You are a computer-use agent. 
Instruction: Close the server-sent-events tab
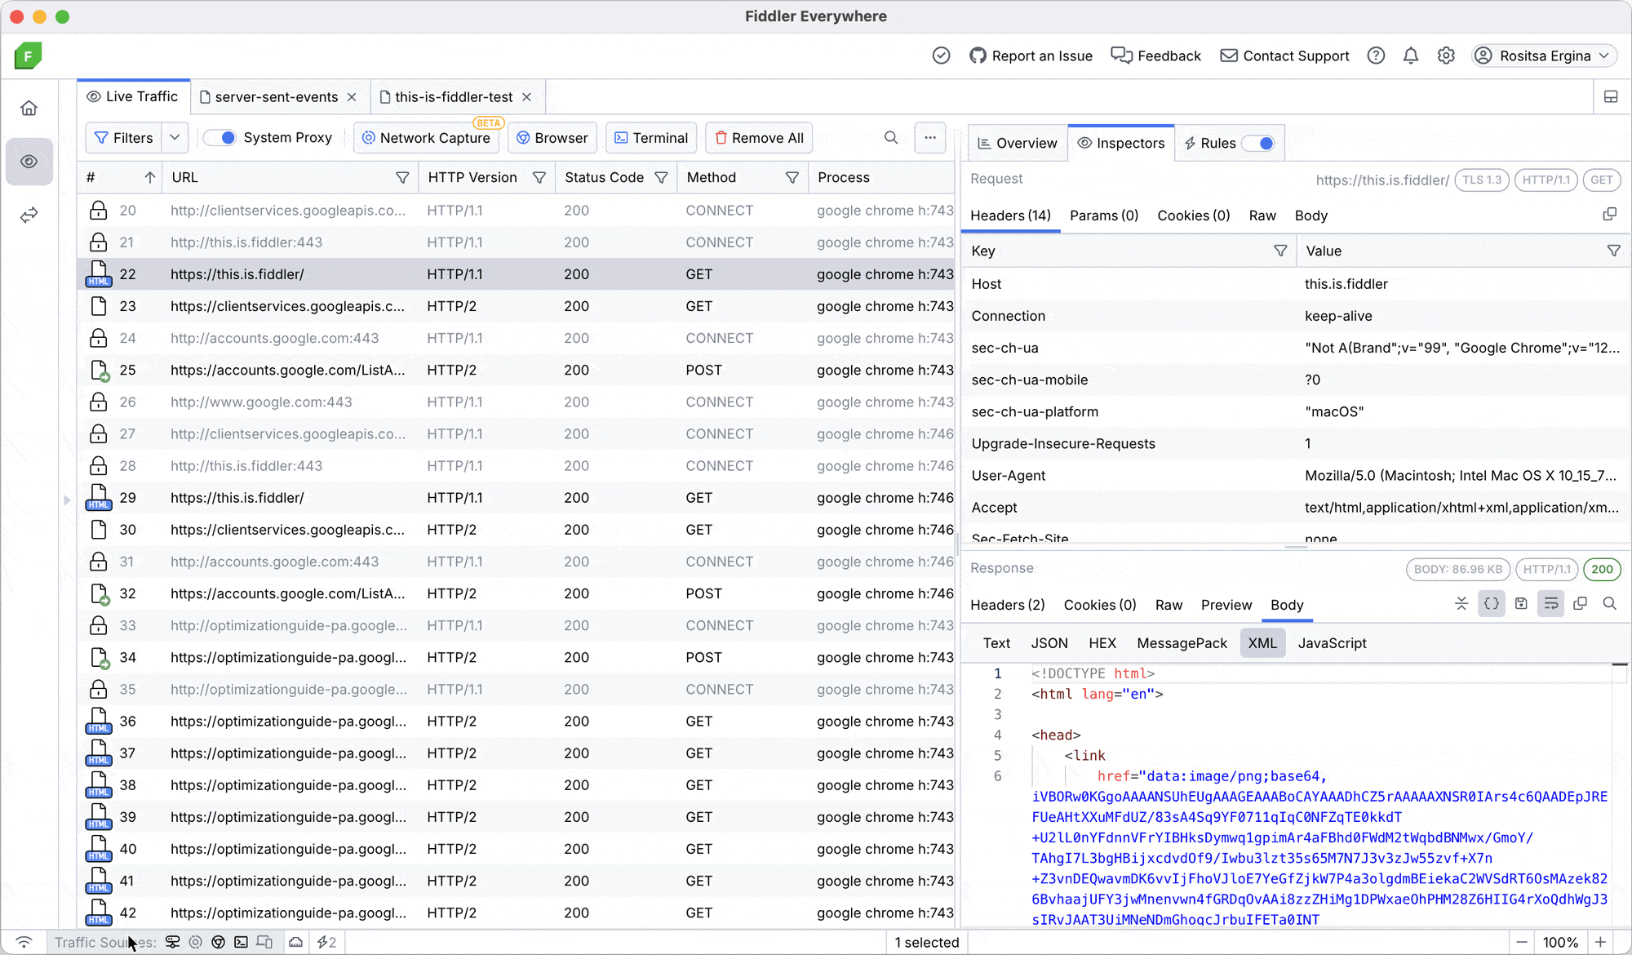pos(352,97)
